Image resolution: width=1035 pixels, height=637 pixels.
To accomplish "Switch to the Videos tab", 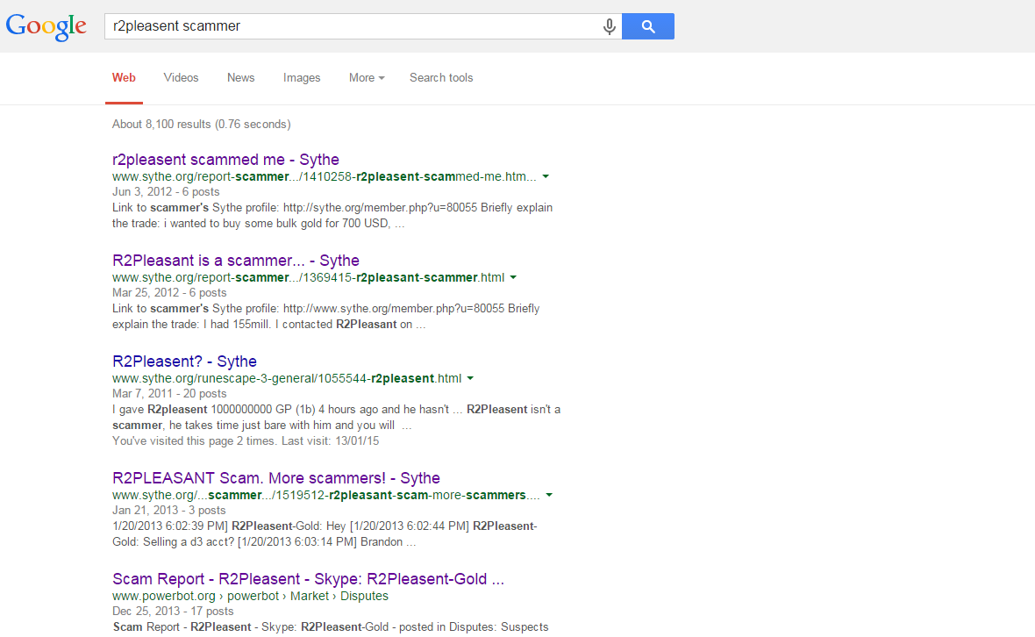I will pyautogui.click(x=181, y=78).
